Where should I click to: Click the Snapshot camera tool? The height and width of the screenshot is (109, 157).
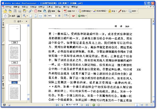(x=18, y=16)
